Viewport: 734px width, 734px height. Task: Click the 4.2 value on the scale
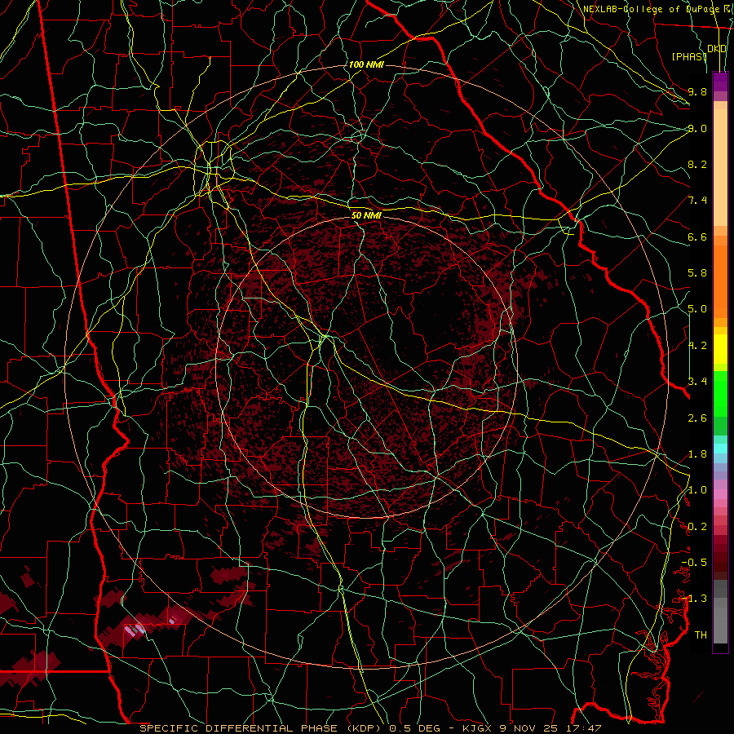tap(697, 346)
